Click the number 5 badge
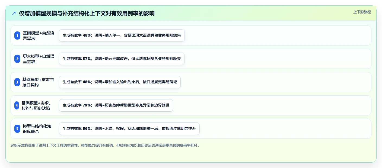The height and width of the screenshot is (168, 382). pyautogui.click(x=17, y=129)
